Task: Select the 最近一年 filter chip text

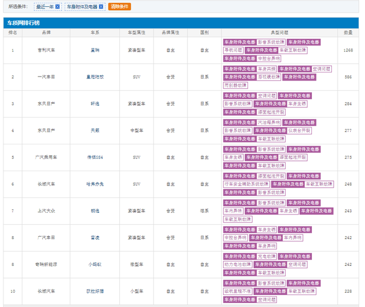Action: coord(45,7)
